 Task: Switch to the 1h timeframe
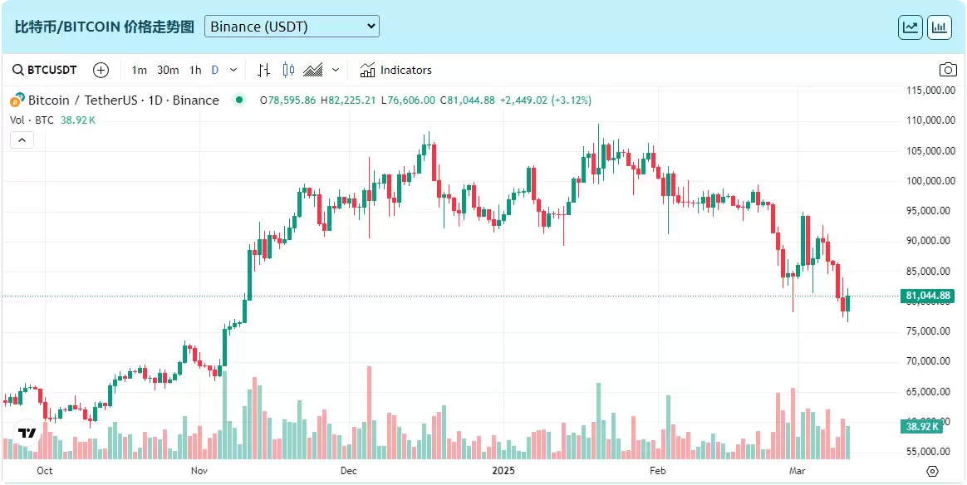click(x=194, y=70)
